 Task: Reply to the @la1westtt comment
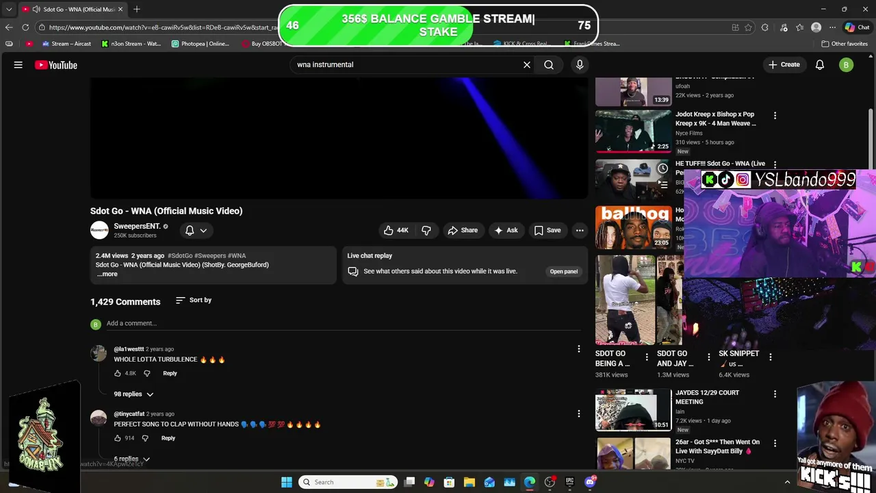click(170, 373)
